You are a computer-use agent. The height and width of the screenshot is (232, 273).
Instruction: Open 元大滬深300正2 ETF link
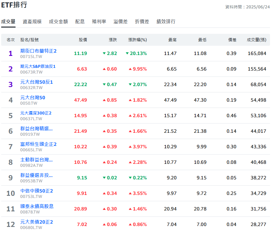click(x=36, y=113)
